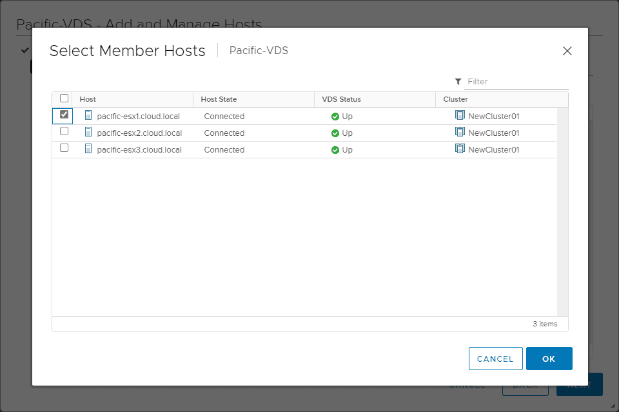Click host icon for pacific-esx1.cloud.local
Image resolution: width=619 pixels, height=412 pixels.
coord(89,116)
